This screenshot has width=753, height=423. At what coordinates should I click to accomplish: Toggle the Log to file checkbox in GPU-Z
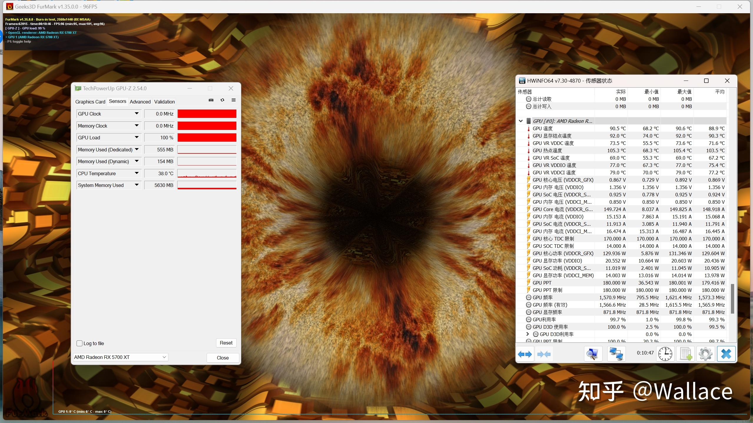click(80, 343)
